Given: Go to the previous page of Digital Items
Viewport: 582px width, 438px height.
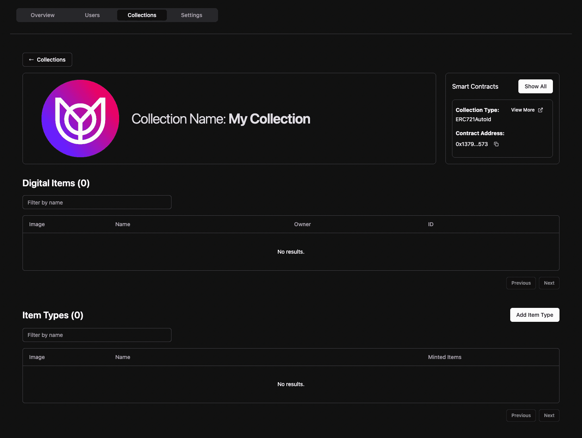Looking at the screenshot, I should pos(521,283).
